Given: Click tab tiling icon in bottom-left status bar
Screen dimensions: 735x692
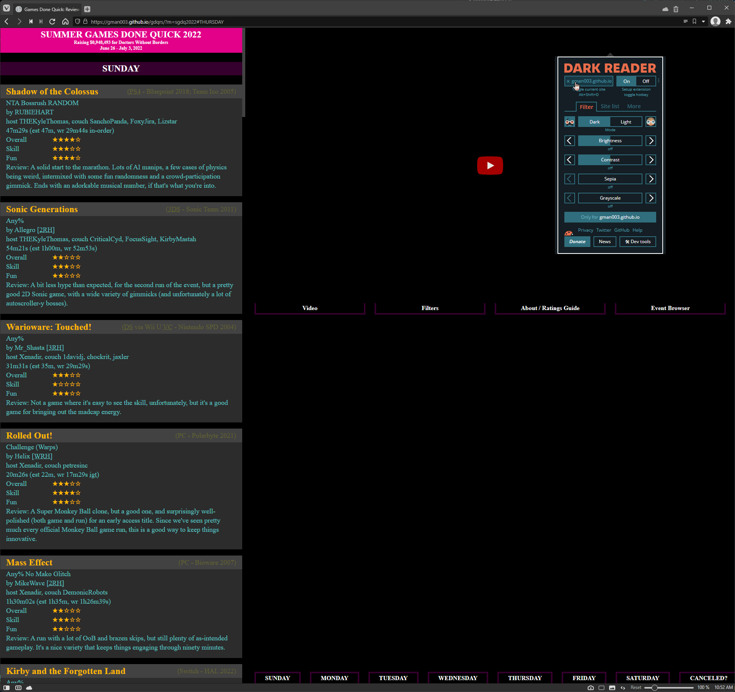Looking at the screenshot, I should pyautogui.click(x=18, y=687).
